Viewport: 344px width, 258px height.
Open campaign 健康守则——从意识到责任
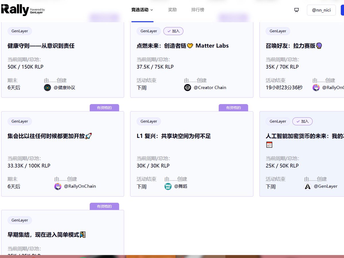[41, 46]
